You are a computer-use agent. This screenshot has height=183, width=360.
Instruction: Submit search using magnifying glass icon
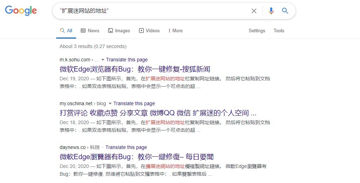pyautogui.click(x=285, y=11)
